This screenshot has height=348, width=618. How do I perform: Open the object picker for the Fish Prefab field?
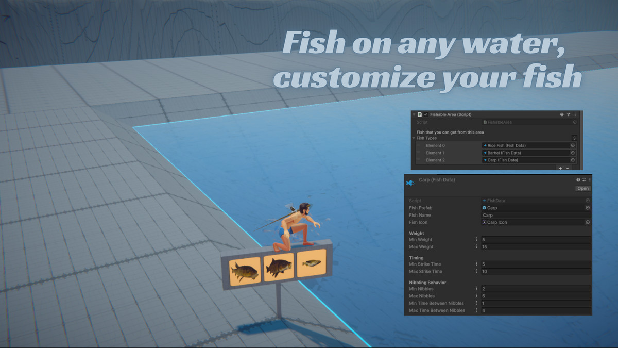coord(587,208)
